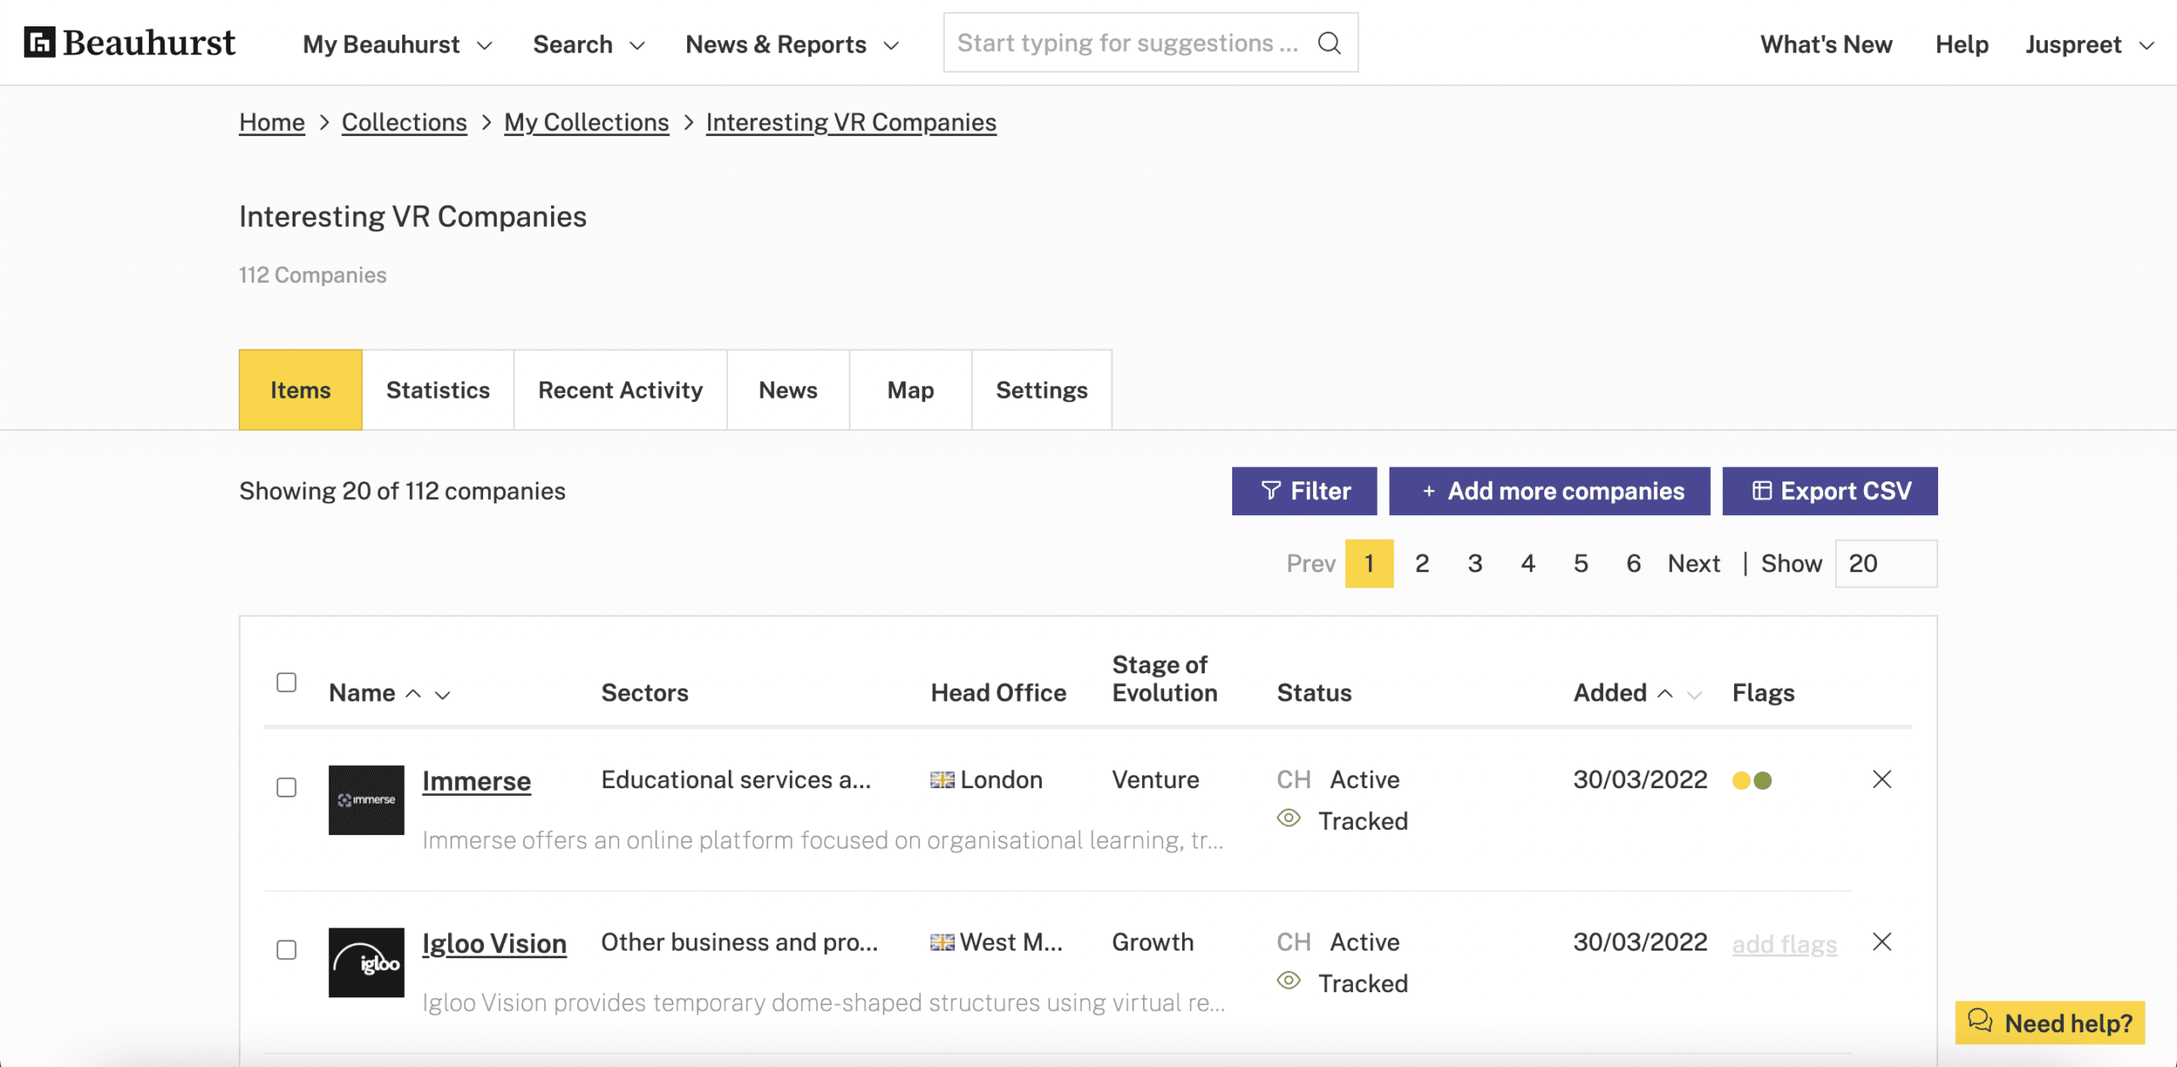Viewport: 2177px width, 1067px height.
Task: Open the Recent Activity tab
Action: click(x=620, y=389)
